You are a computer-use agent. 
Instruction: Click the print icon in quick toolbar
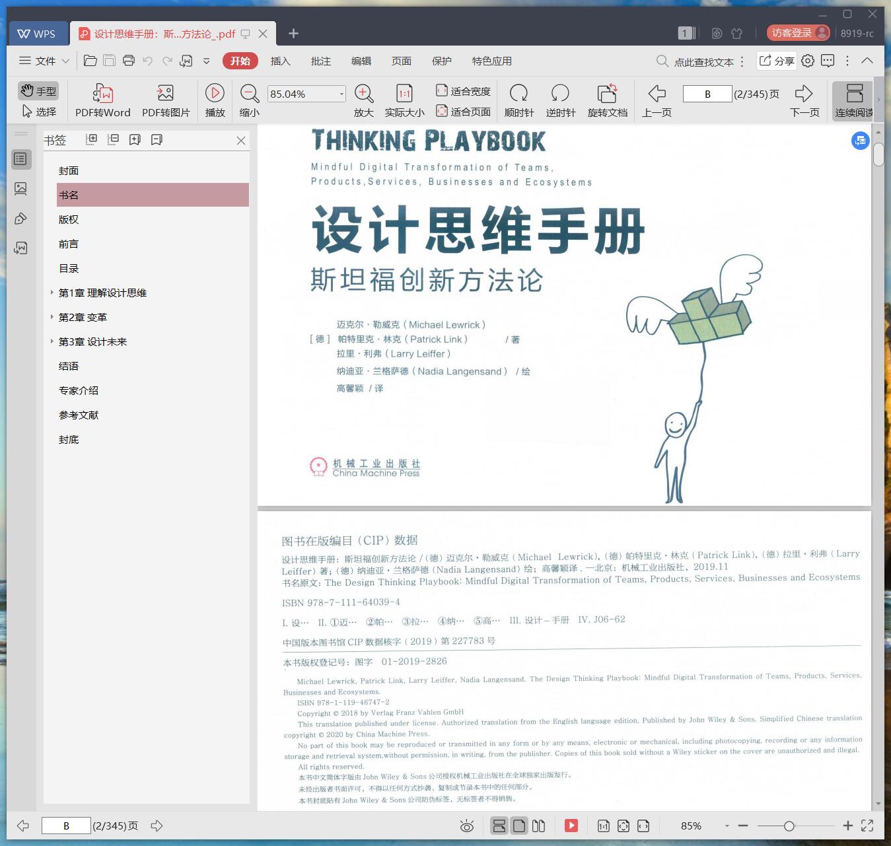129,61
